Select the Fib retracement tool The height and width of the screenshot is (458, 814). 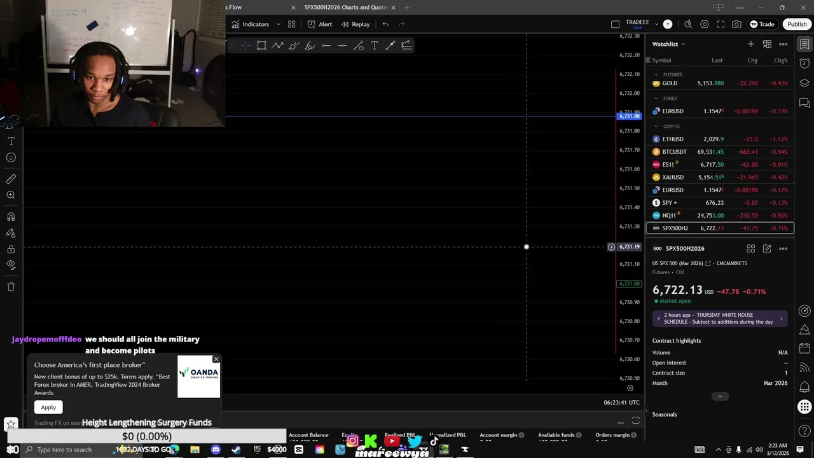coord(406,45)
